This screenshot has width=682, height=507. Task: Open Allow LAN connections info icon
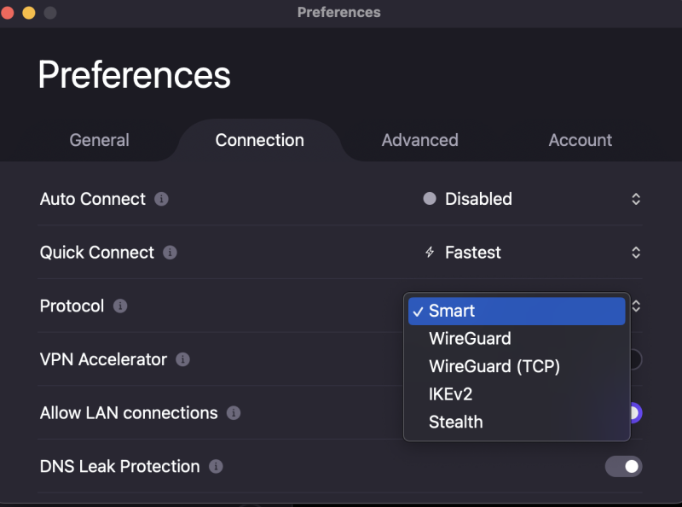pos(234,413)
